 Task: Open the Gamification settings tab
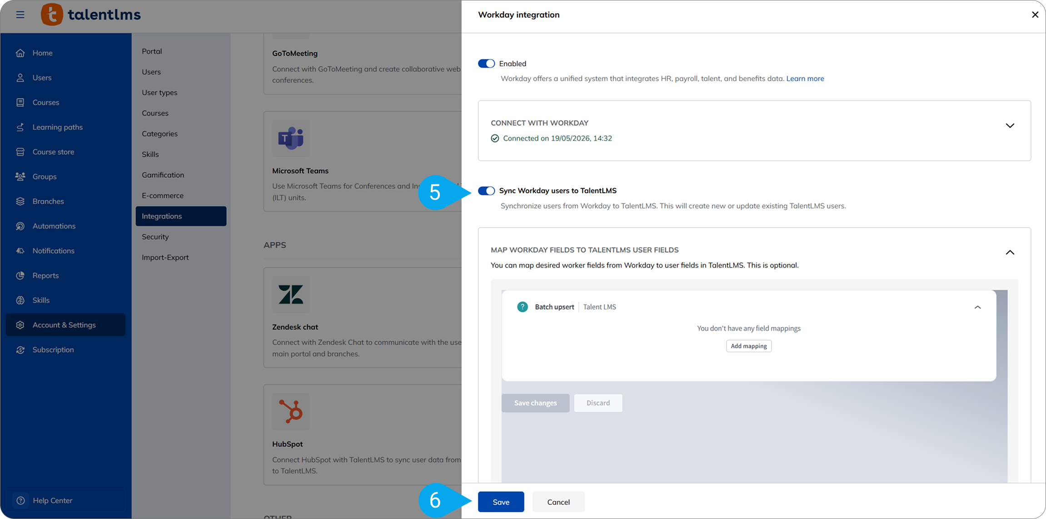[x=163, y=175]
